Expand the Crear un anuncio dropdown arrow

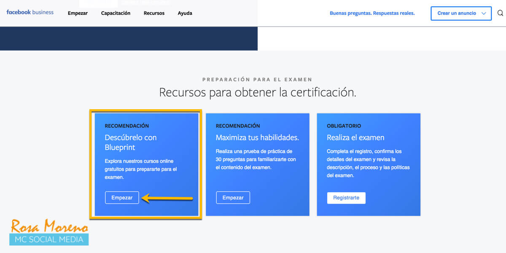point(483,13)
